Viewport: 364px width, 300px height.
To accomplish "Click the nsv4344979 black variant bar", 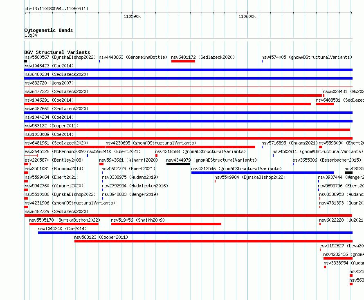I will pyautogui.click(x=178, y=164).
